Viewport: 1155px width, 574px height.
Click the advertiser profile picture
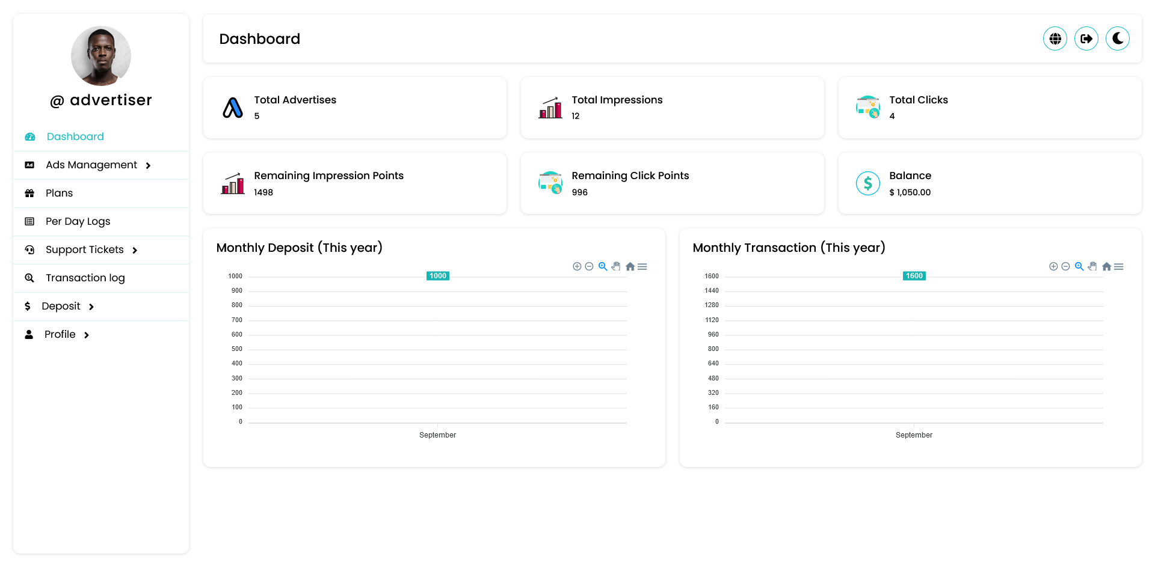click(x=100, y=55)
